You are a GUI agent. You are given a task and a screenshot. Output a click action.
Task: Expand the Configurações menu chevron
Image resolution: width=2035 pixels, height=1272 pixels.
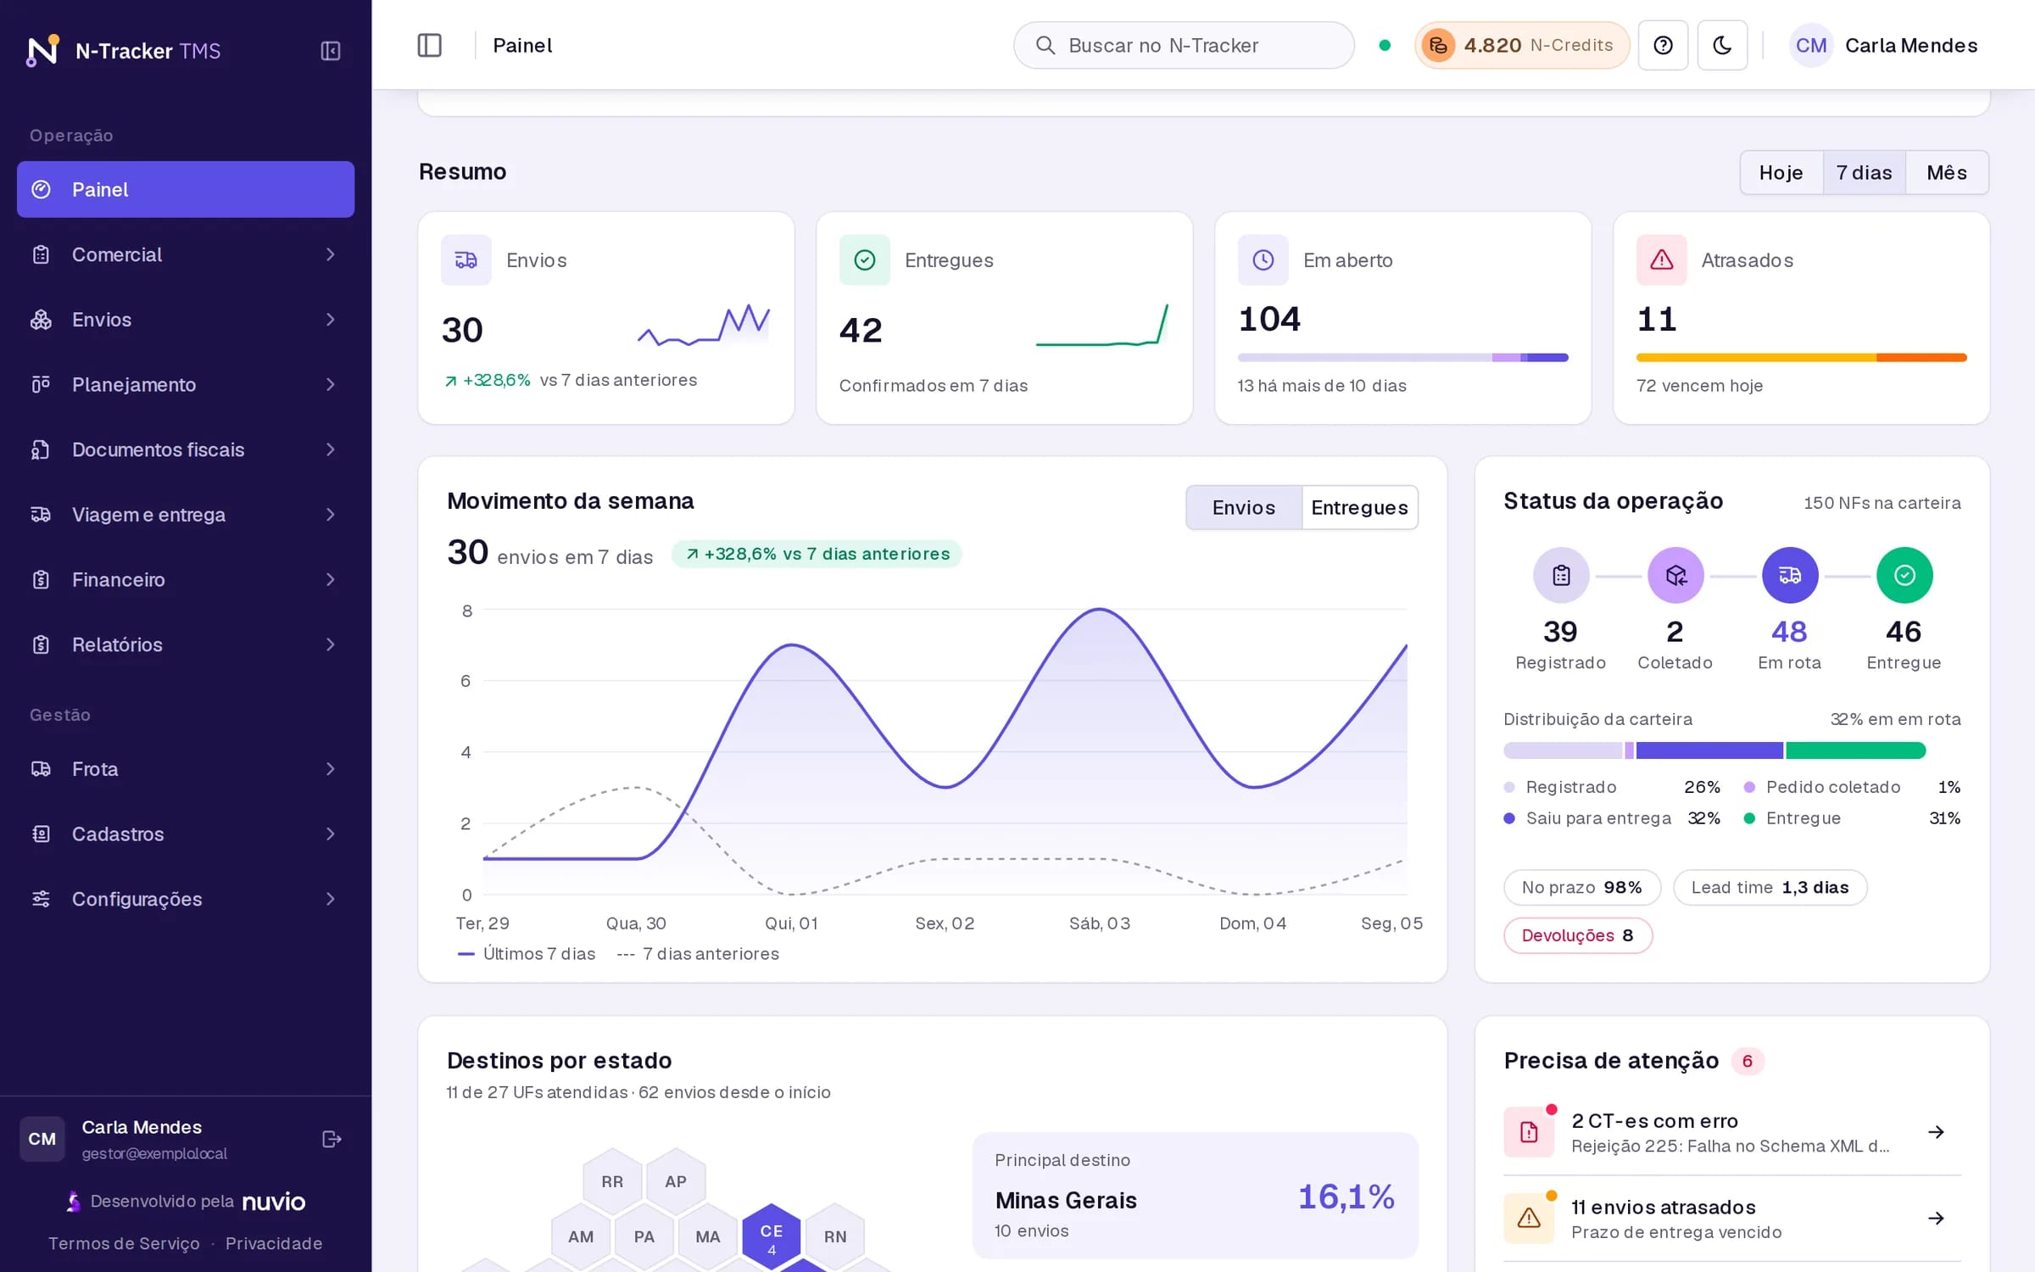tap(331, 899)
